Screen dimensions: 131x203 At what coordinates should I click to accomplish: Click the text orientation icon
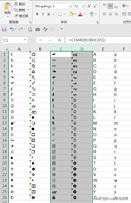point(124,6)
